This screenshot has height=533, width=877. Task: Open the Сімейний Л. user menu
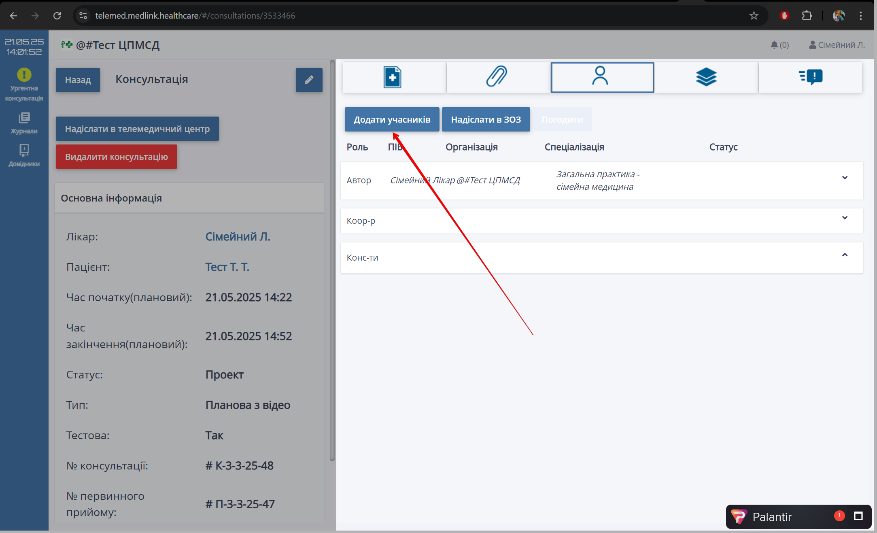point(837,45)
